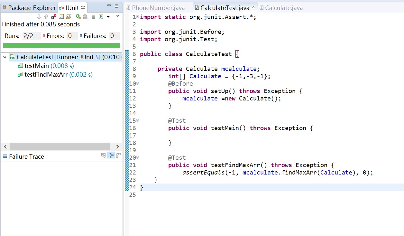Collapse testFindMaxArr fold at line 20
404x236 pixels.
(x=138, y=157)
